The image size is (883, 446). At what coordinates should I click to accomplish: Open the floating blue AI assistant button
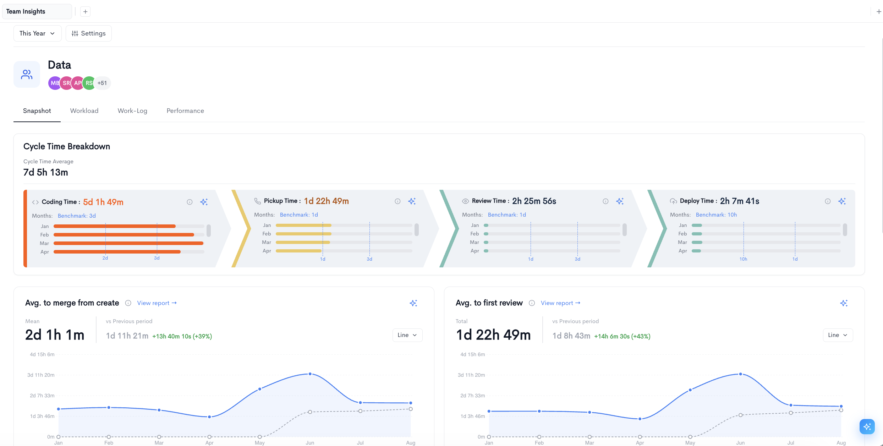867,426
